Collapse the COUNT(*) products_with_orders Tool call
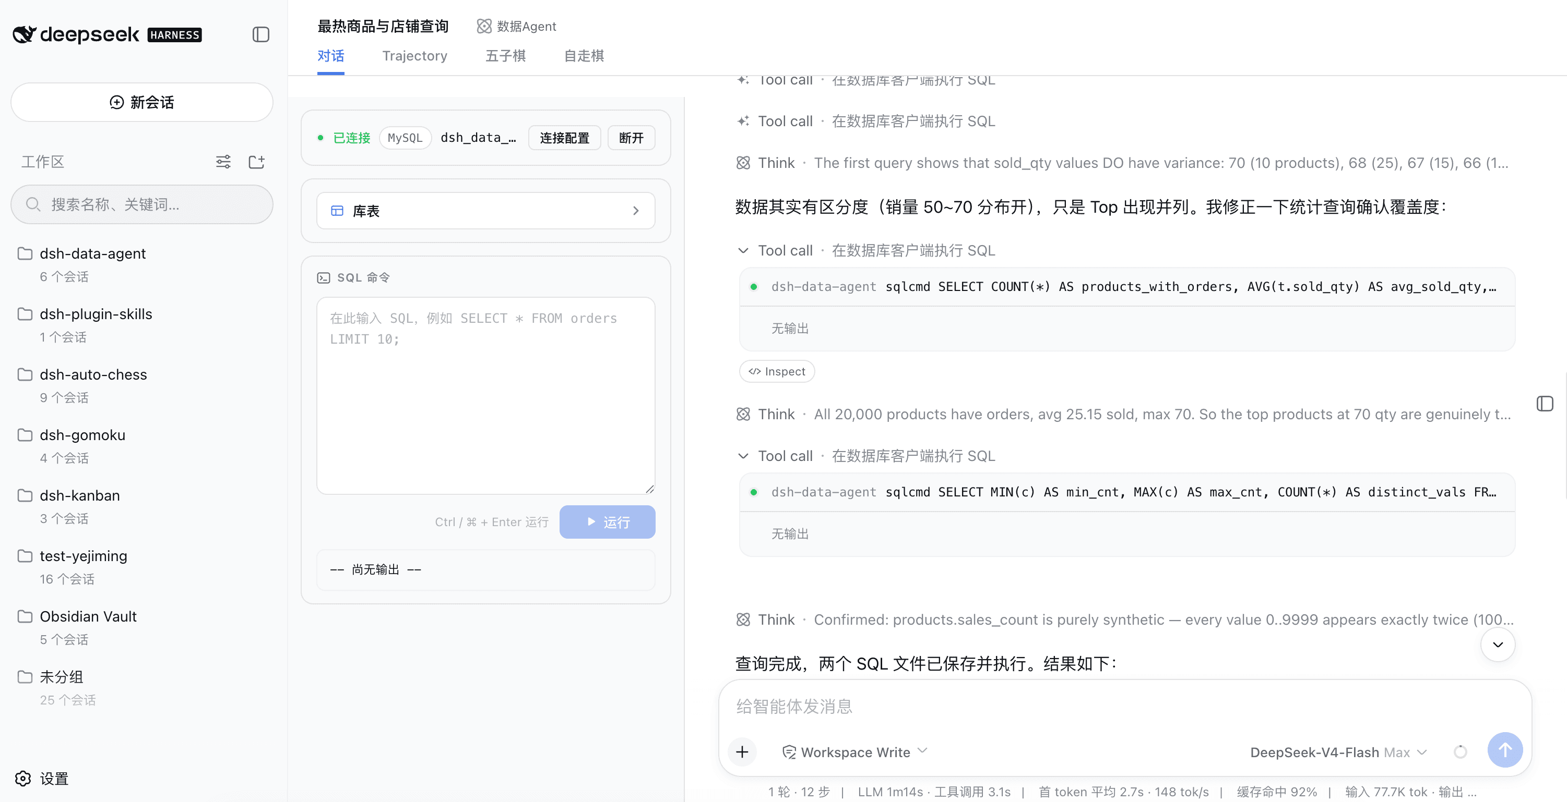The image size is (1567, 802). tap(864, 250)
